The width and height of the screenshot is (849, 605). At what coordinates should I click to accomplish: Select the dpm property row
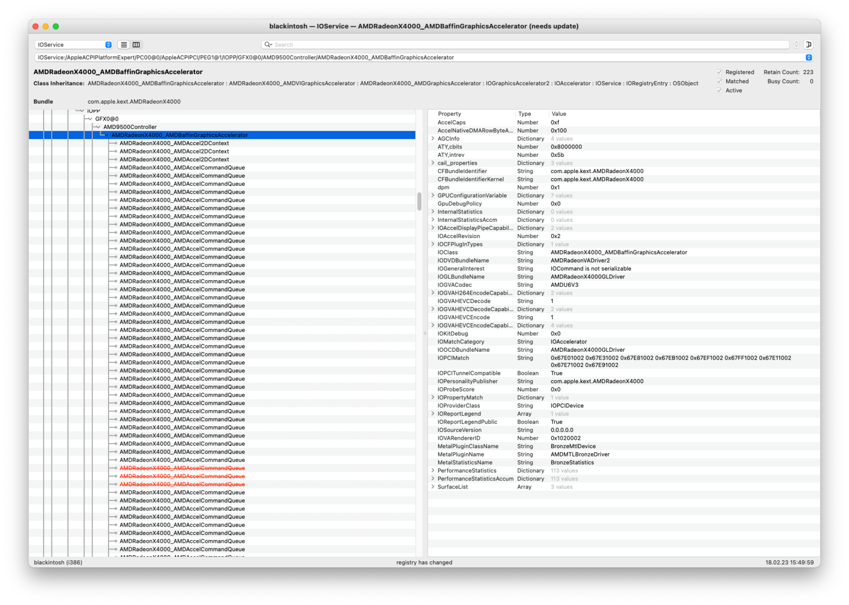tap(623, 188)
